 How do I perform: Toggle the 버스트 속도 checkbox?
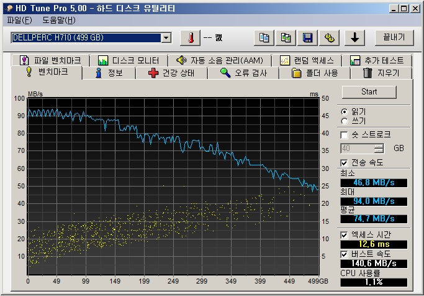coord(344,254)
